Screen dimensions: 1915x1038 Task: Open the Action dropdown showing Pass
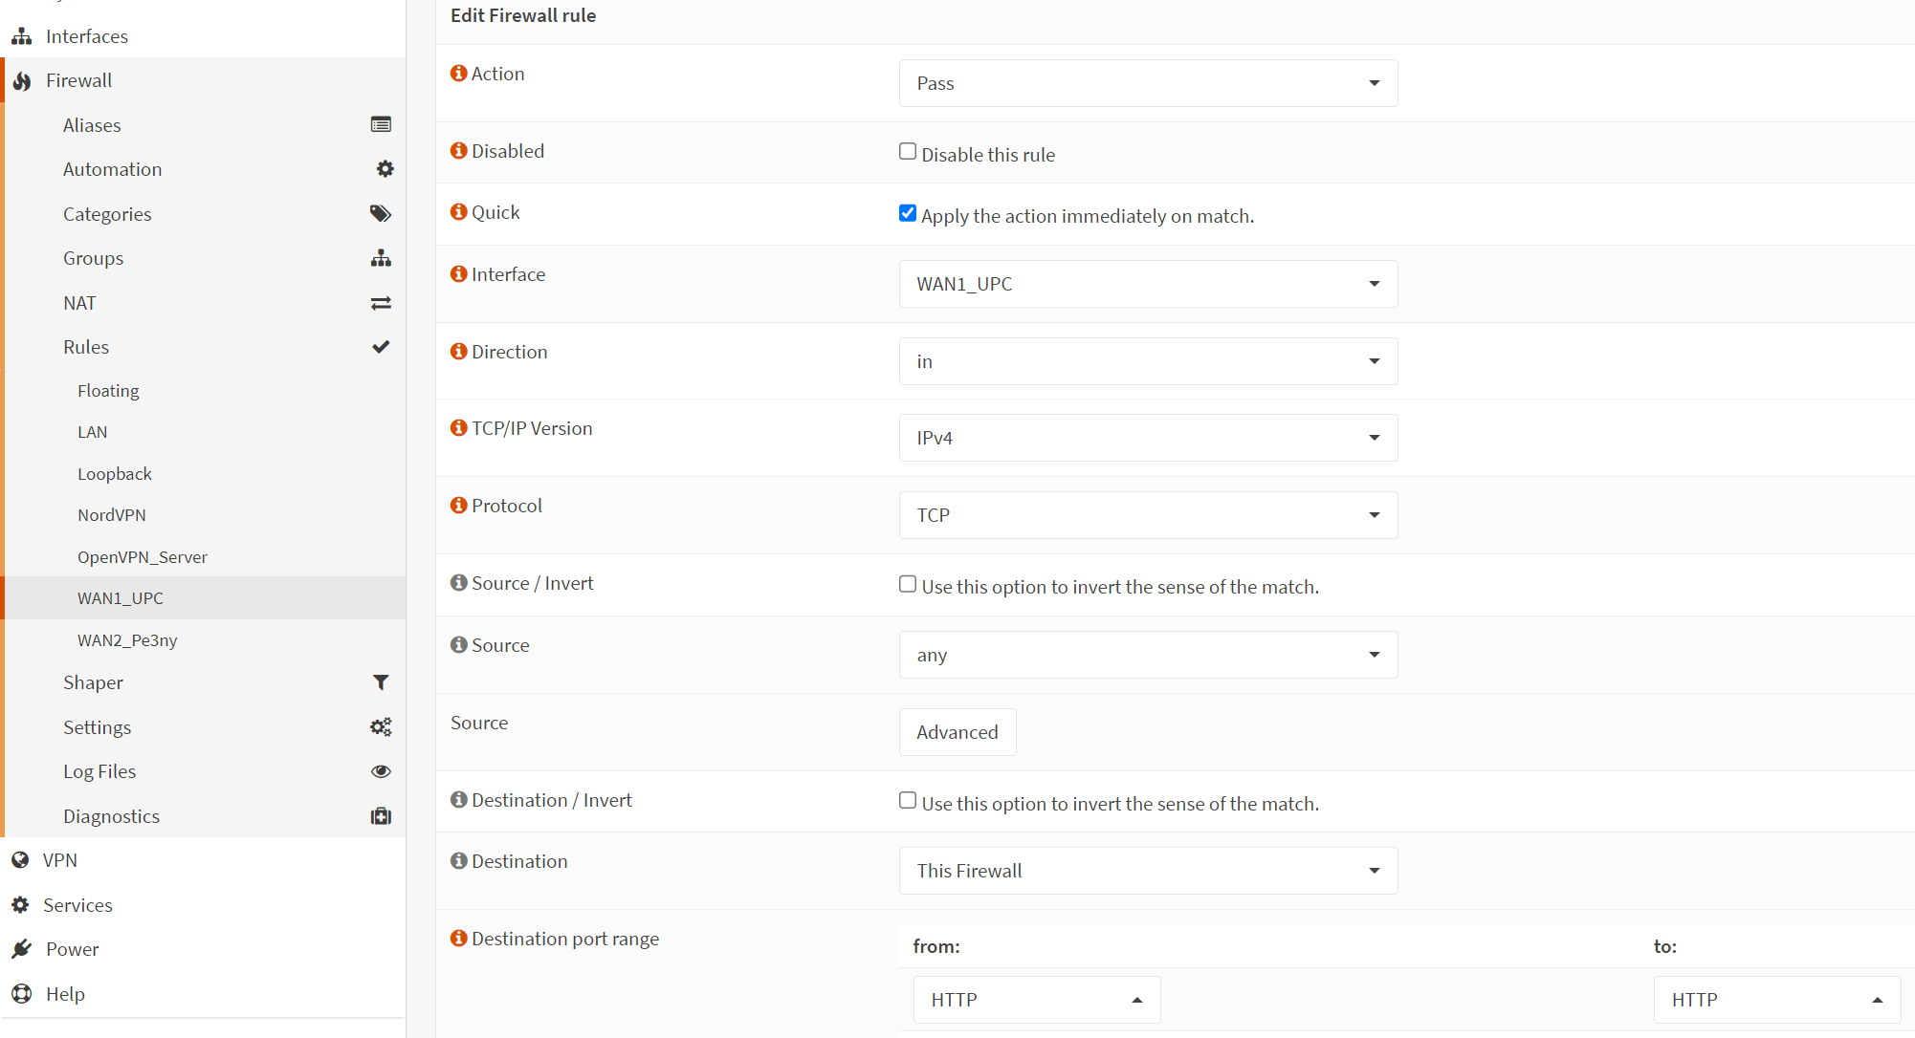click(1147, 83)
